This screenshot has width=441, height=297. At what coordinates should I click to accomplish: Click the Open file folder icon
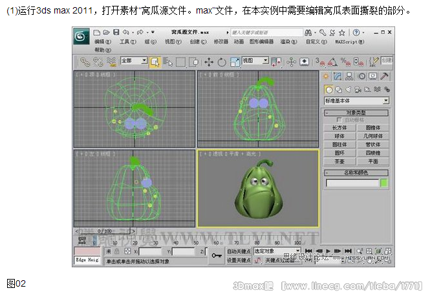pyautogui.click(x=106, y=32)
